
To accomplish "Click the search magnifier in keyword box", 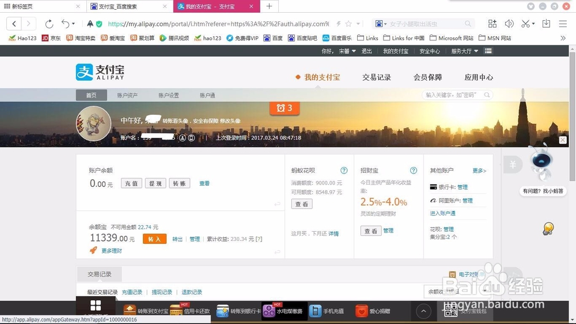I will click(x=487, y=95).
